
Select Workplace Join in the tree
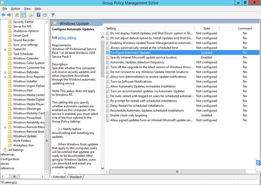[x=23, y=145]
